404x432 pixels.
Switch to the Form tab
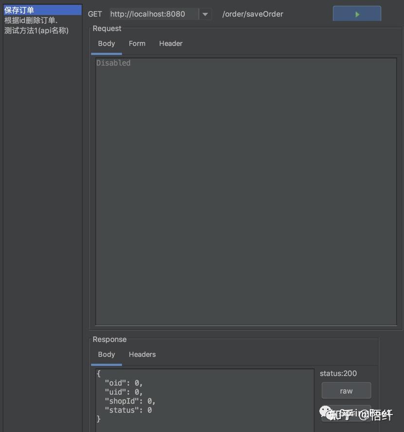[x=137, y=43]
